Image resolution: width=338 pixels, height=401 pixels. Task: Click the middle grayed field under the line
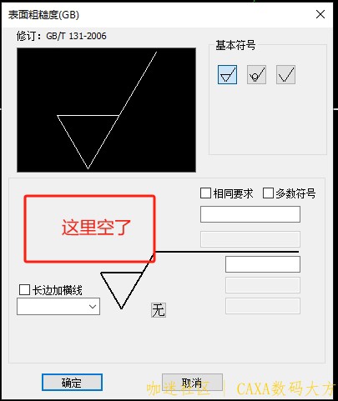tap(263, 285)
